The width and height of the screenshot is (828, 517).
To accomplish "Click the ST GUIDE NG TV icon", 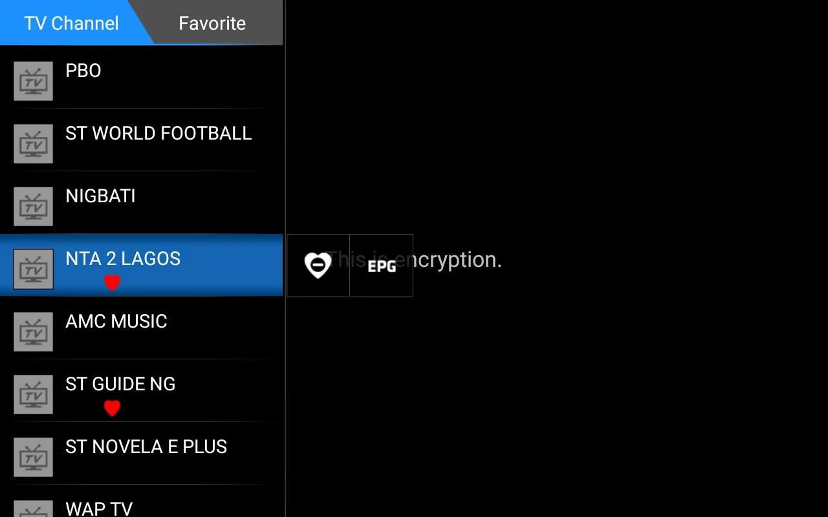I will tap(33, 395).
